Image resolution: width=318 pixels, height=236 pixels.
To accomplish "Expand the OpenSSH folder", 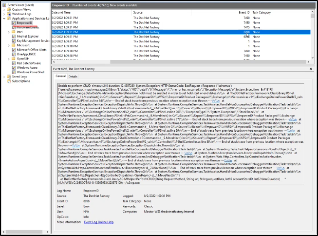I will pyautogui.click(x=9, y=59).
